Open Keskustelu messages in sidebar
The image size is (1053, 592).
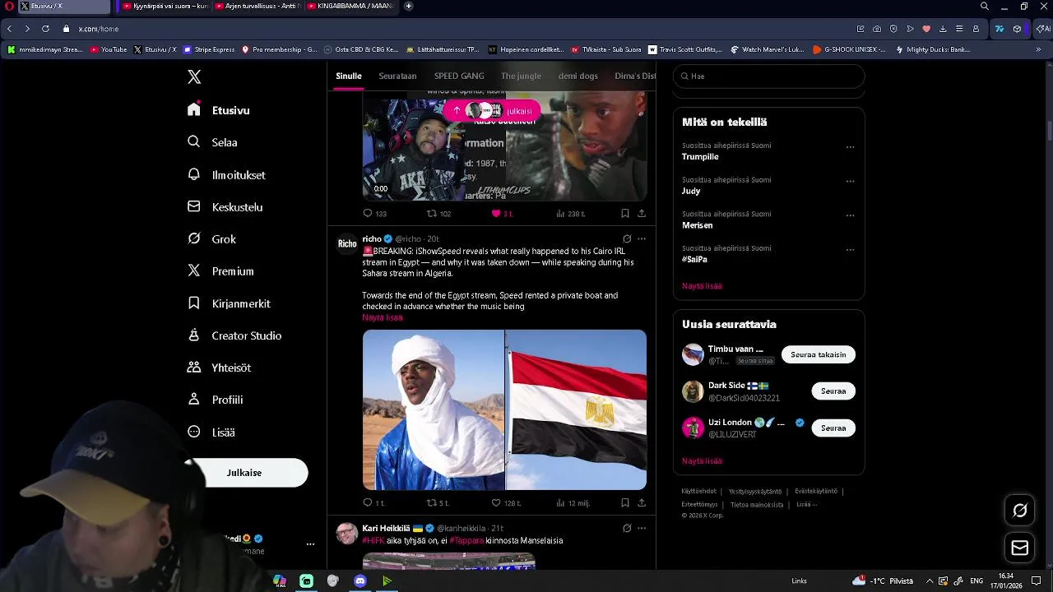[225, 206]
